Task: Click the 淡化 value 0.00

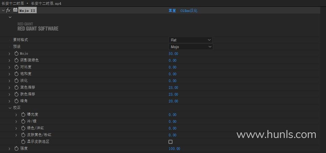Action: pyautogui.click(x=173, y=81)
